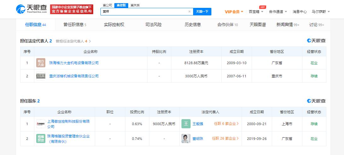This screenshot has width=344, height=155.
Task: Click the 重庆派格机械 company logo thumbnail
Action: coord(41,76)
